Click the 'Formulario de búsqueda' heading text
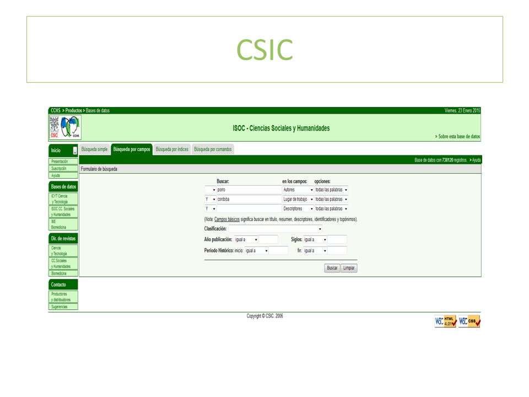The height and width of the screenshot is (397, 529). tap(99, 169)
